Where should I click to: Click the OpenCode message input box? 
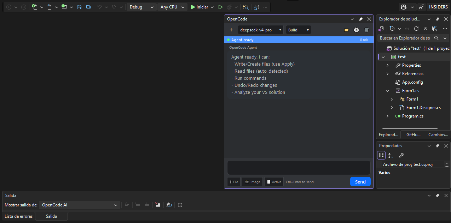coord(299,168)
